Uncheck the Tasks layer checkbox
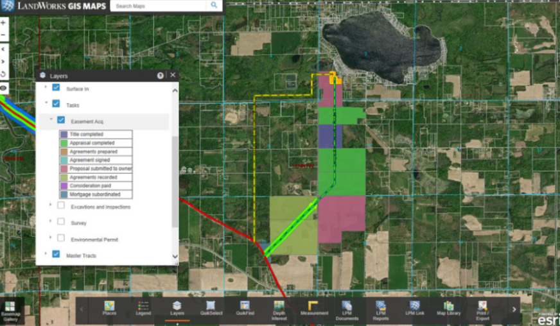This screenshot has height=326, width=560. coord(56,103)
